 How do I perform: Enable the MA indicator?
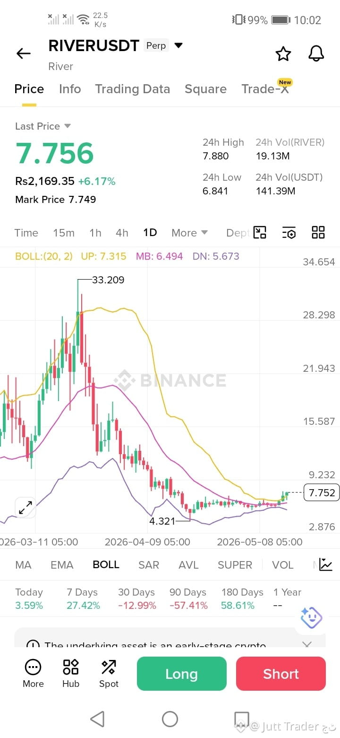click(23, 565)
